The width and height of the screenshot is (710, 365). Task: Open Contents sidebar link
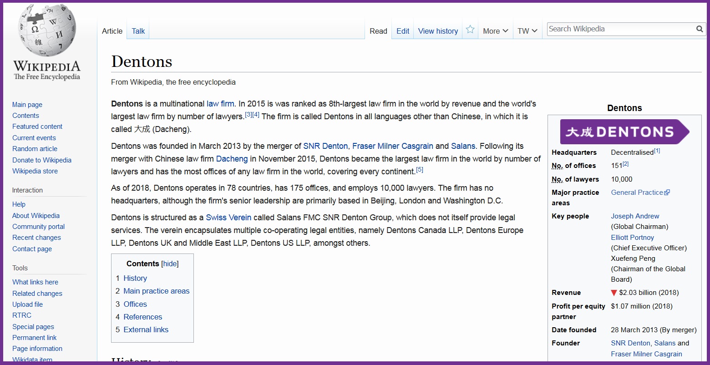coord(25,116)
